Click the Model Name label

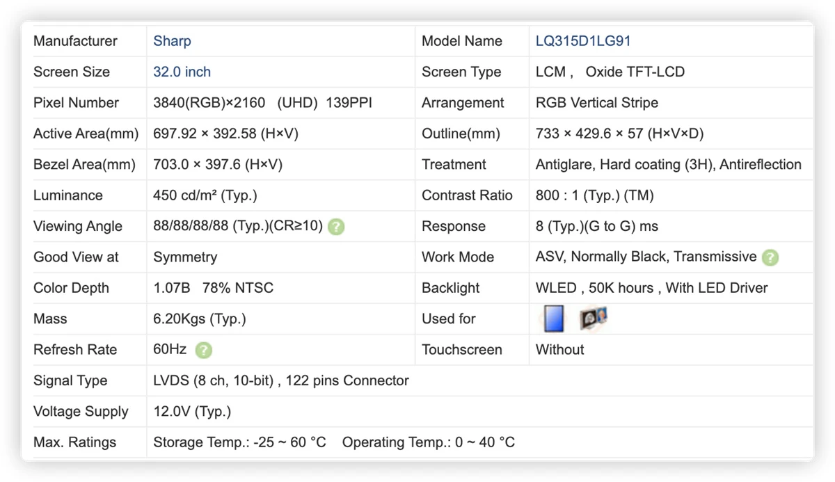462,41
